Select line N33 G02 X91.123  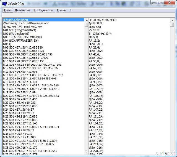click(44, 140)
